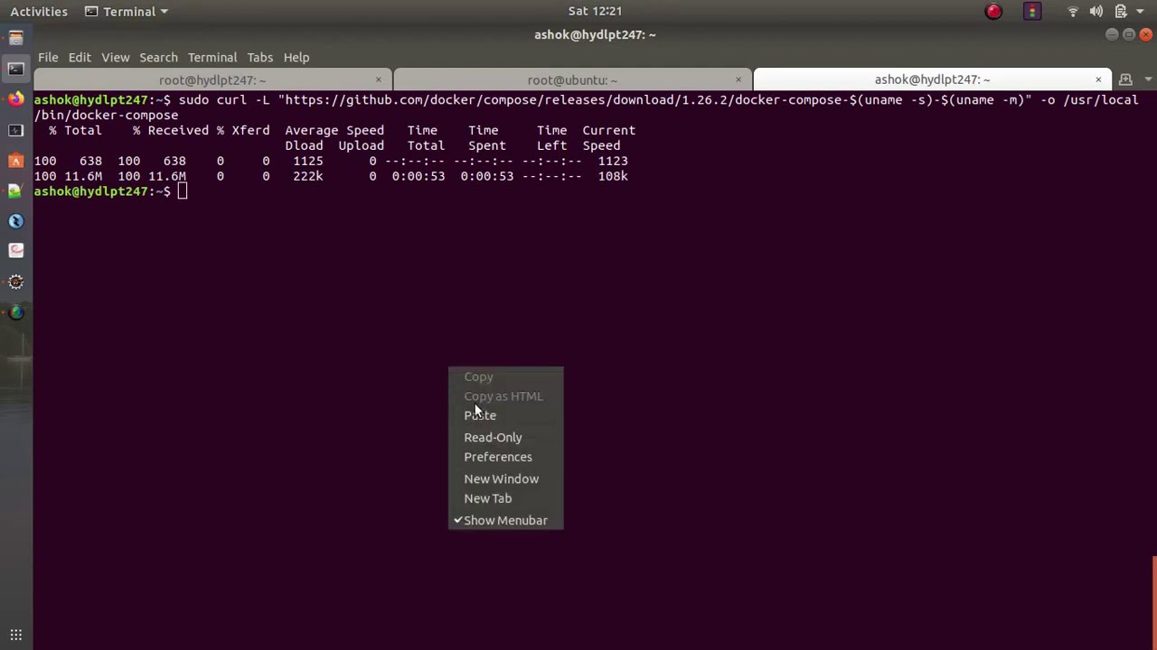Minimize the terminal window
The image size is (1157, 650).
[x=1112, y=34]
